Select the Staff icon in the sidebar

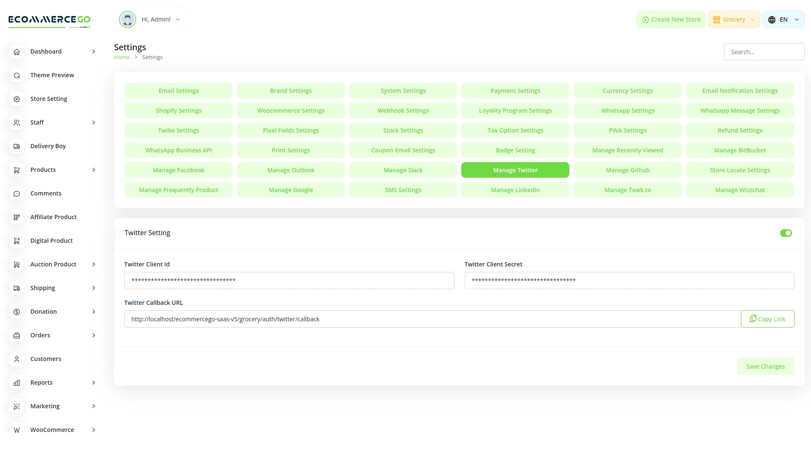tap(16, 122)
